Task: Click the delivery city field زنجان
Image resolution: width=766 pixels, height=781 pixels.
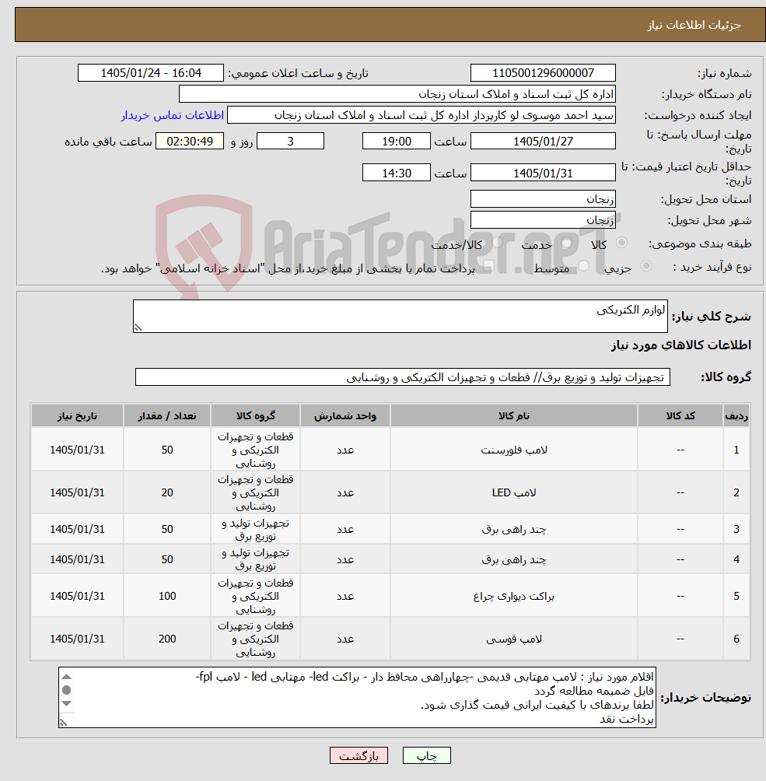Action: tap(543, 220)
